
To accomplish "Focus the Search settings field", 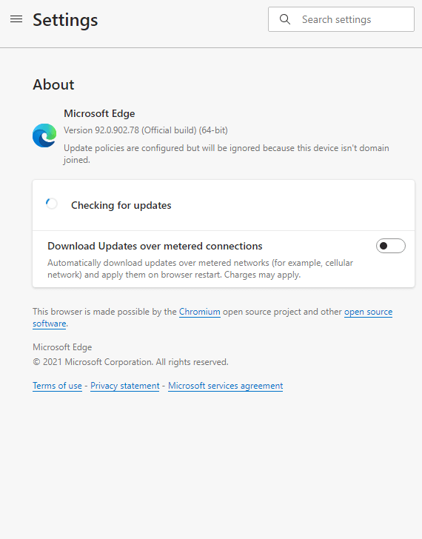I will click(x=341, y=19).
